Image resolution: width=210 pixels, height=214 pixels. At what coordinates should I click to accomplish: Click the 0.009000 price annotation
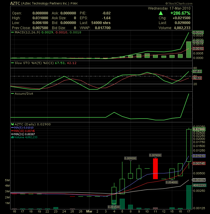155,155
